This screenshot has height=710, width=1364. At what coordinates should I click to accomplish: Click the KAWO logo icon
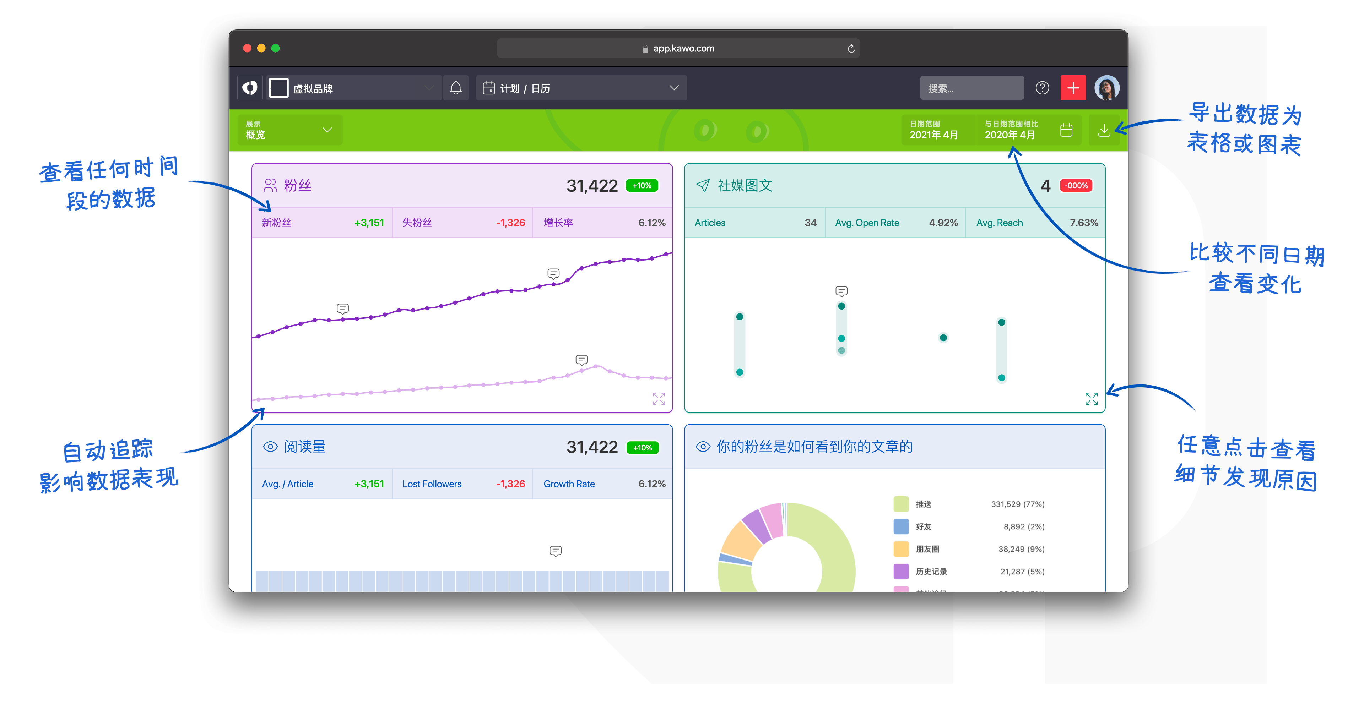tap(250, 88)
